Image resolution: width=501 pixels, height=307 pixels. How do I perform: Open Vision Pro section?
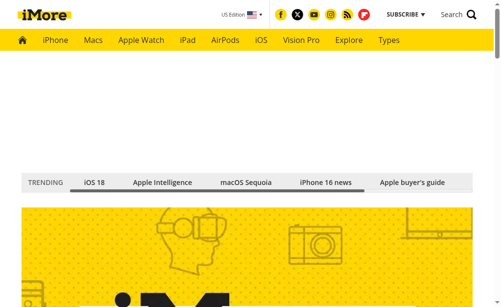click(301, 40)
